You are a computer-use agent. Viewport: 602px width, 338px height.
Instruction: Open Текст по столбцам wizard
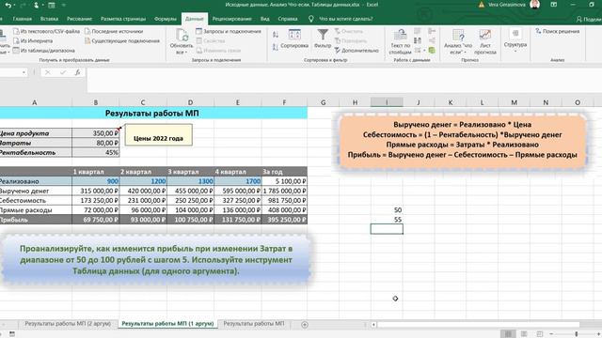pyautogui.click(x=400, y=41)
